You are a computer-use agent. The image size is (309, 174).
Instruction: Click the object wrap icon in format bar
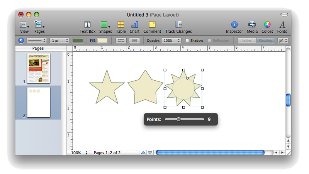[134, 41]
